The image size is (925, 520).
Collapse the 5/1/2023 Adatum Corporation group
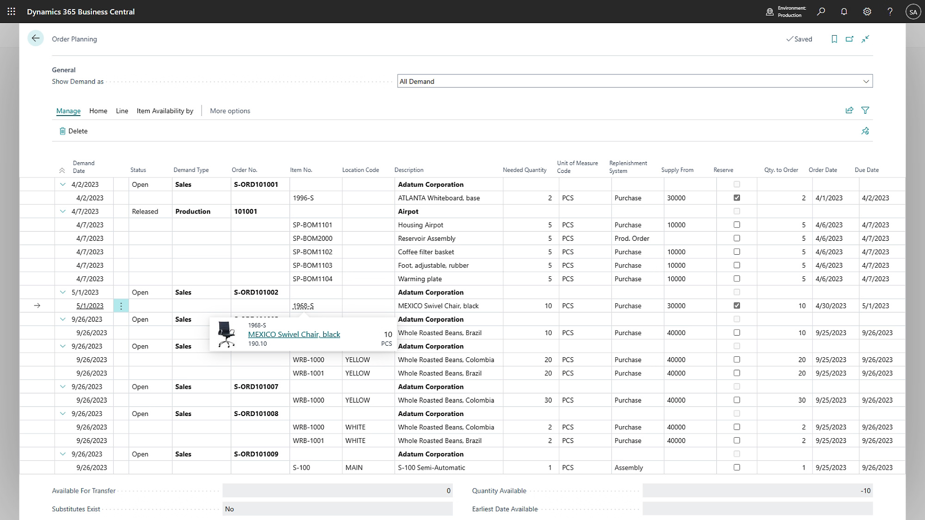click(62, 292)
